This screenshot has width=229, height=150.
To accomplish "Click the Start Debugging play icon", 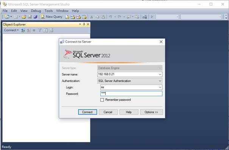I will click(x=152, y=17).
